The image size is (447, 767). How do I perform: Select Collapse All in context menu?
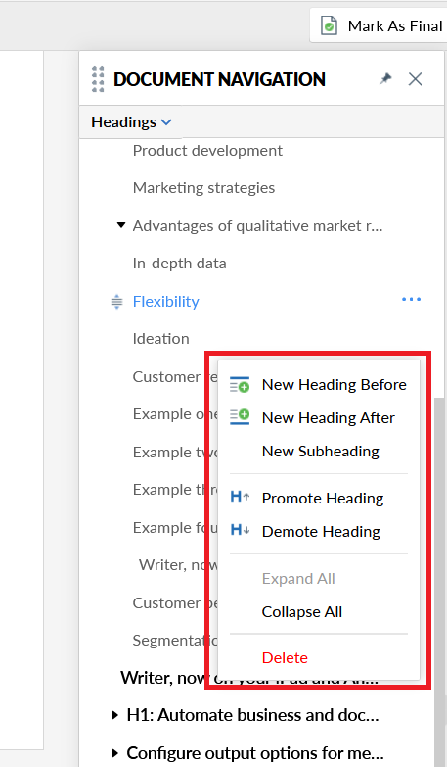302,612
